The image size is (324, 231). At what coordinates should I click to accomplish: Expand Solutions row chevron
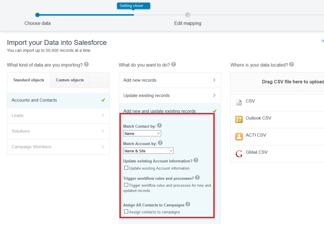point(103,131)
